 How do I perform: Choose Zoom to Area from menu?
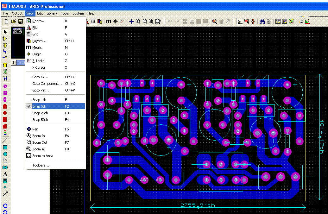(43, 156)
